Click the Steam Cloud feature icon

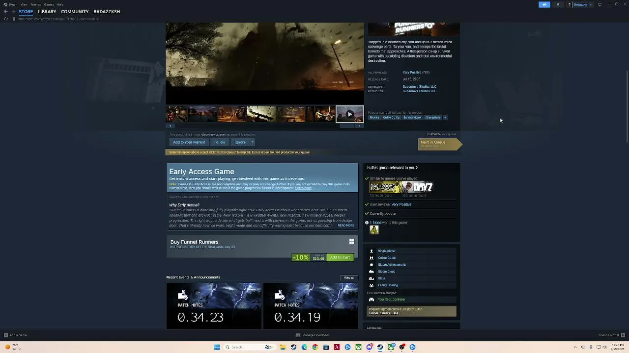(x=372, y=272)
